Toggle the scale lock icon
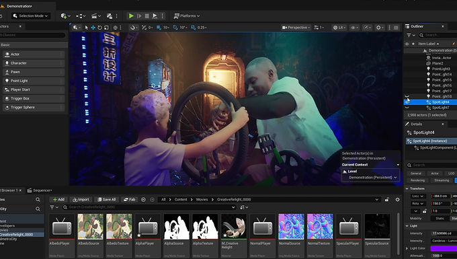Viewport: 457px width, 259px height. pos(425,211)
